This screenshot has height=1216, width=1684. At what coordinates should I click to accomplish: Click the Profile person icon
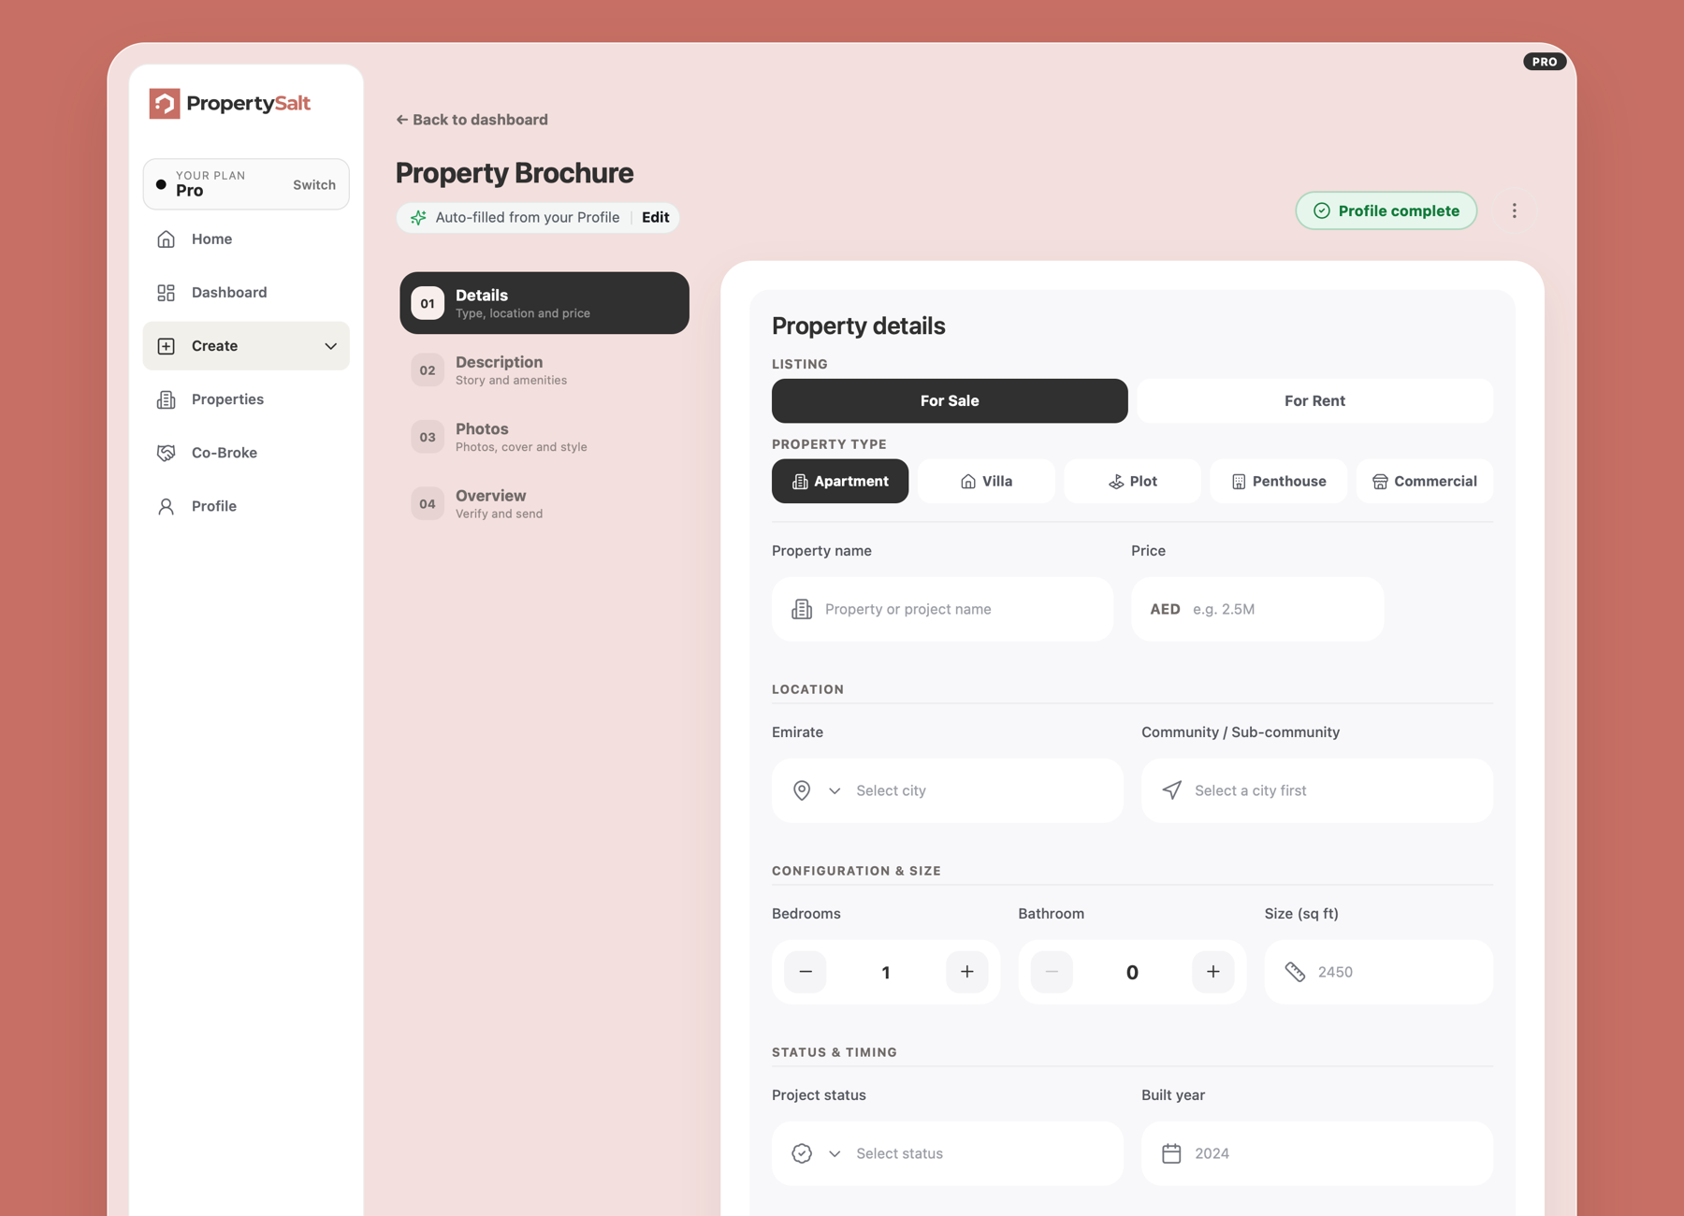(x=167, y=506)
